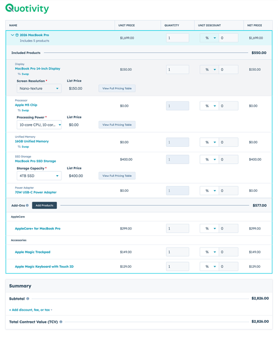Click the unit discount field for Magic Keyboard
The height and width of the screenshot is (338, 278).
[228, 267]
